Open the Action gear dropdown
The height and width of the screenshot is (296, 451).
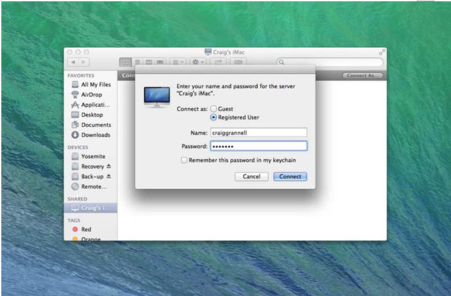click(x=197, y=62)
